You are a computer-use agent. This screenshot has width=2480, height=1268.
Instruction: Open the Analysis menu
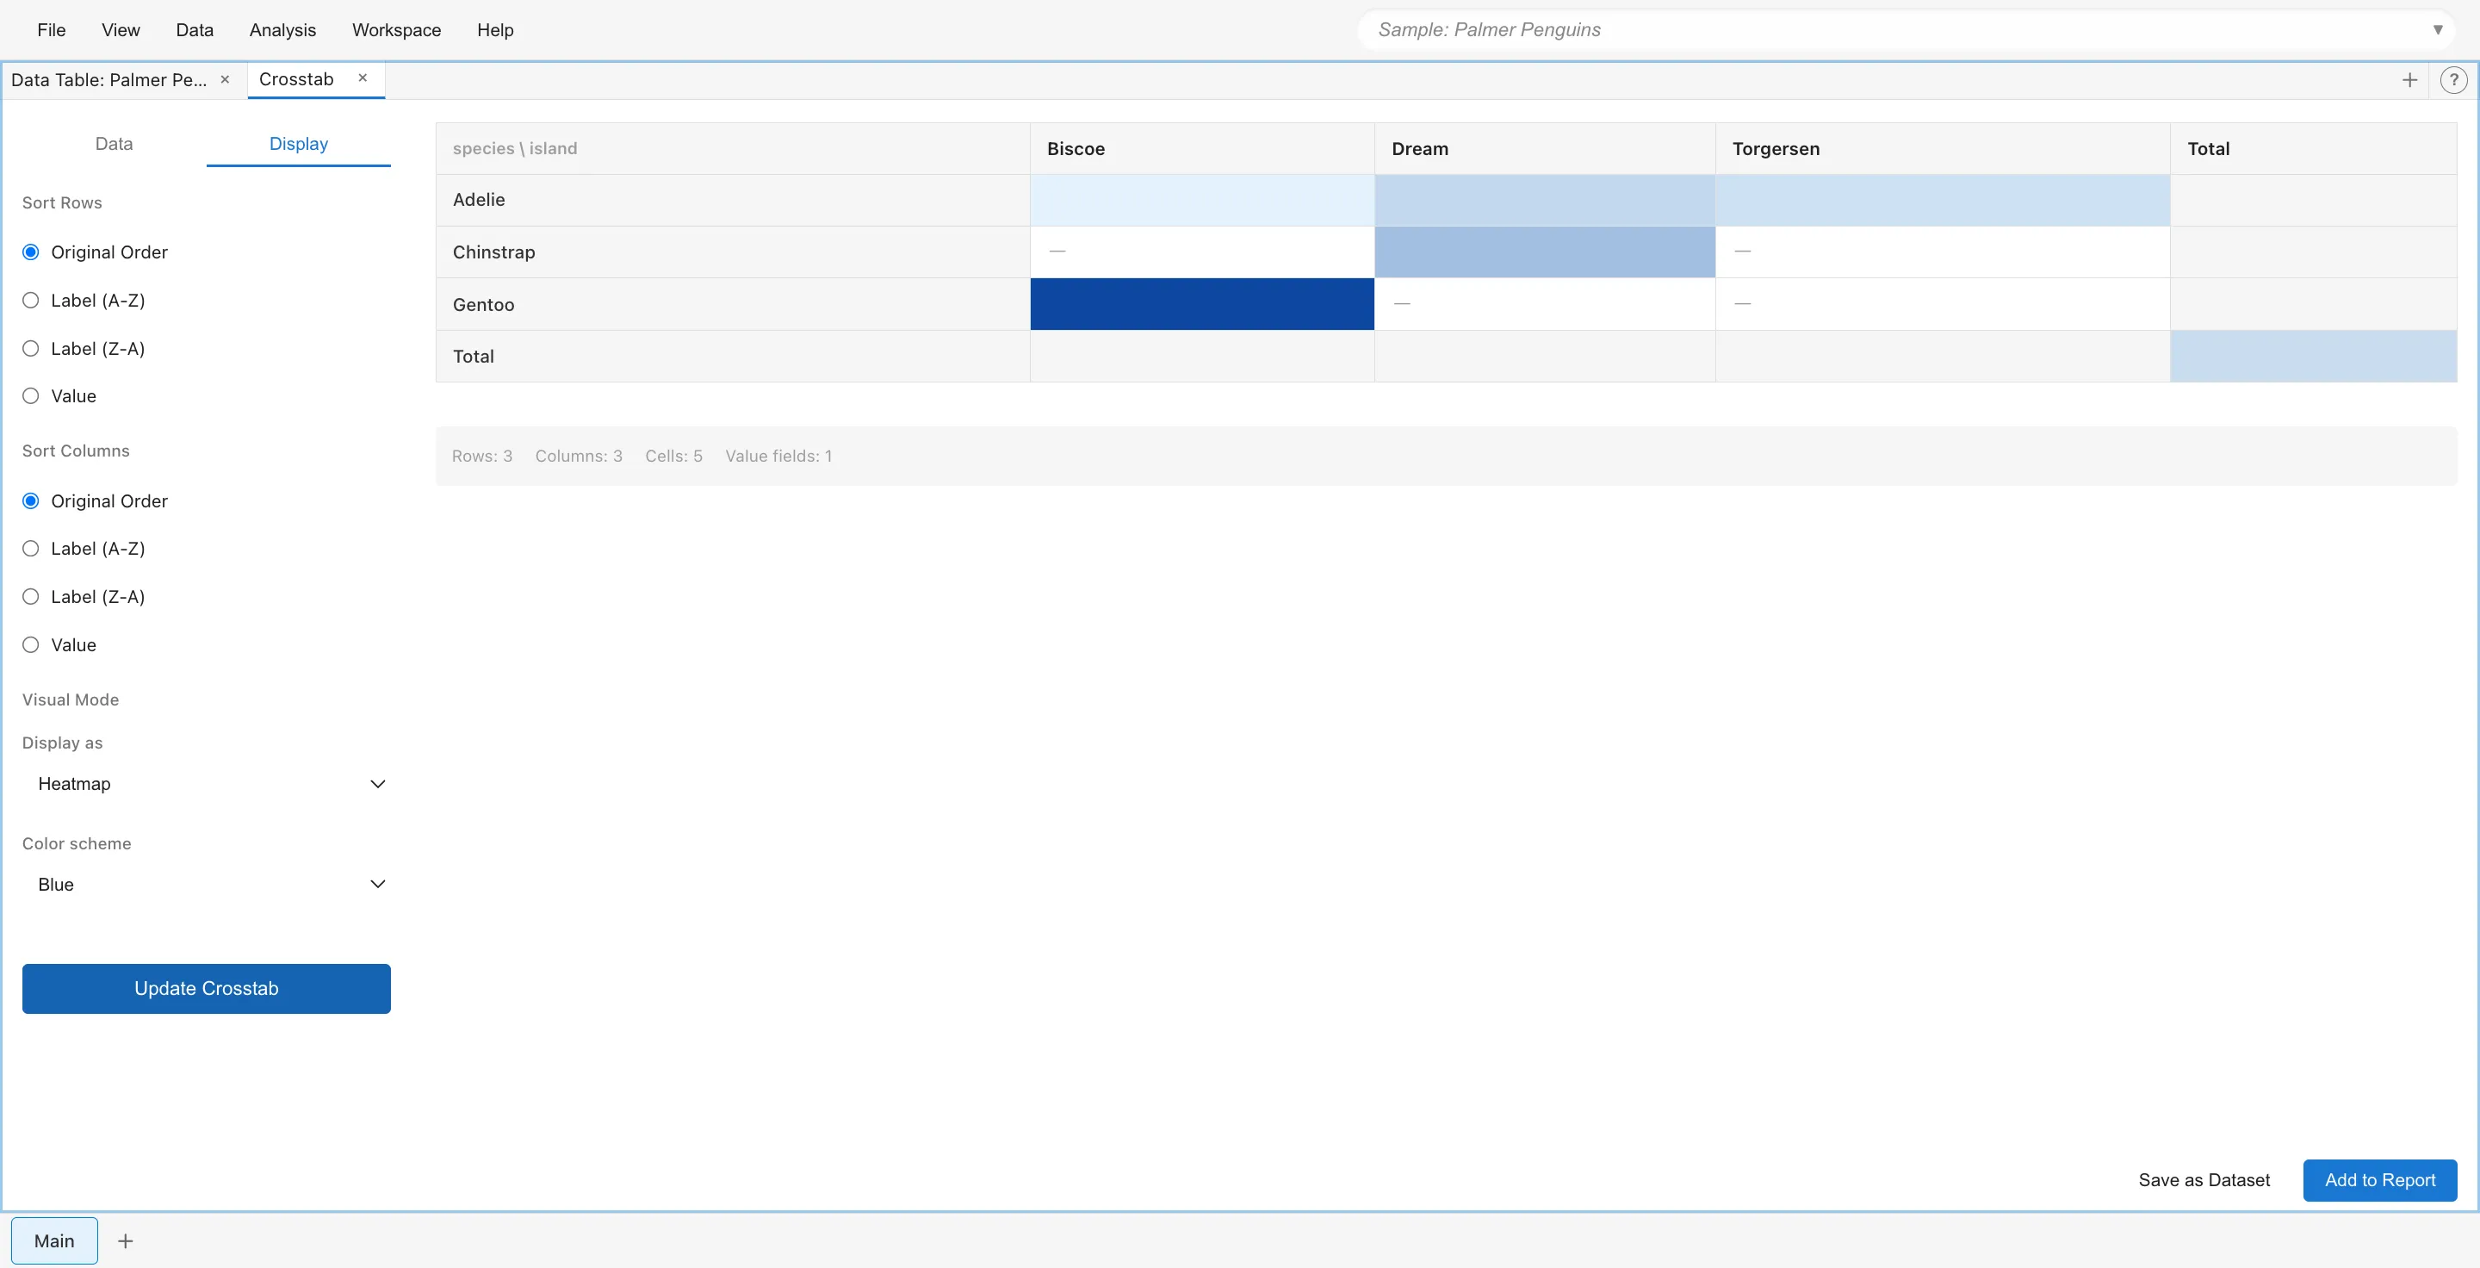282,30
